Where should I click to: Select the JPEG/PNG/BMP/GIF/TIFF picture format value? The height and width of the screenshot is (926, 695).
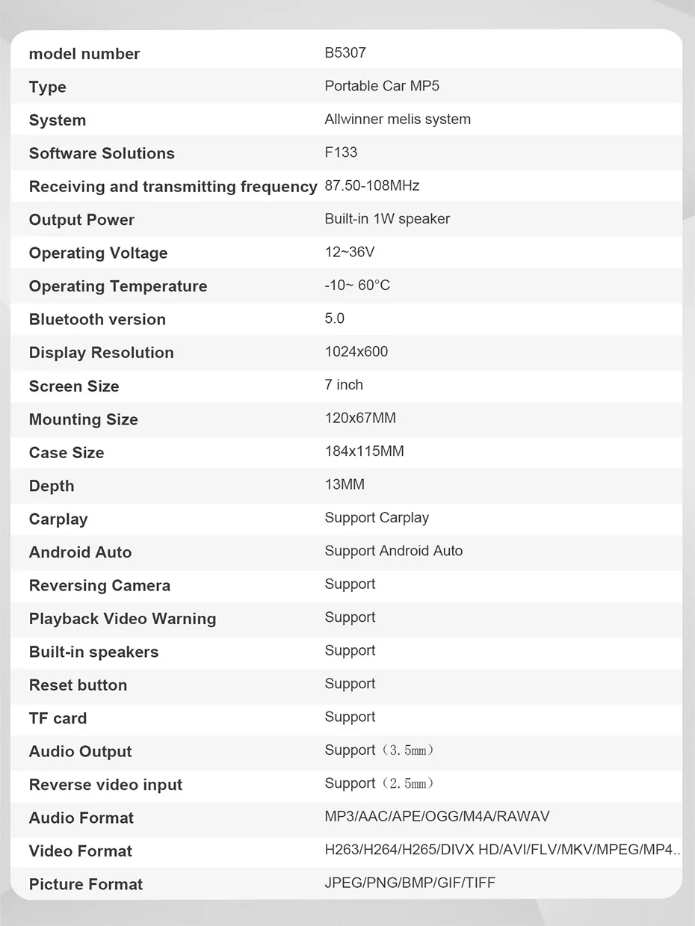410,883
